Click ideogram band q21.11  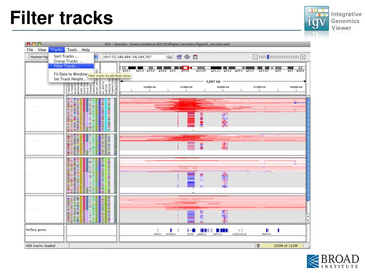click(216, 68)
